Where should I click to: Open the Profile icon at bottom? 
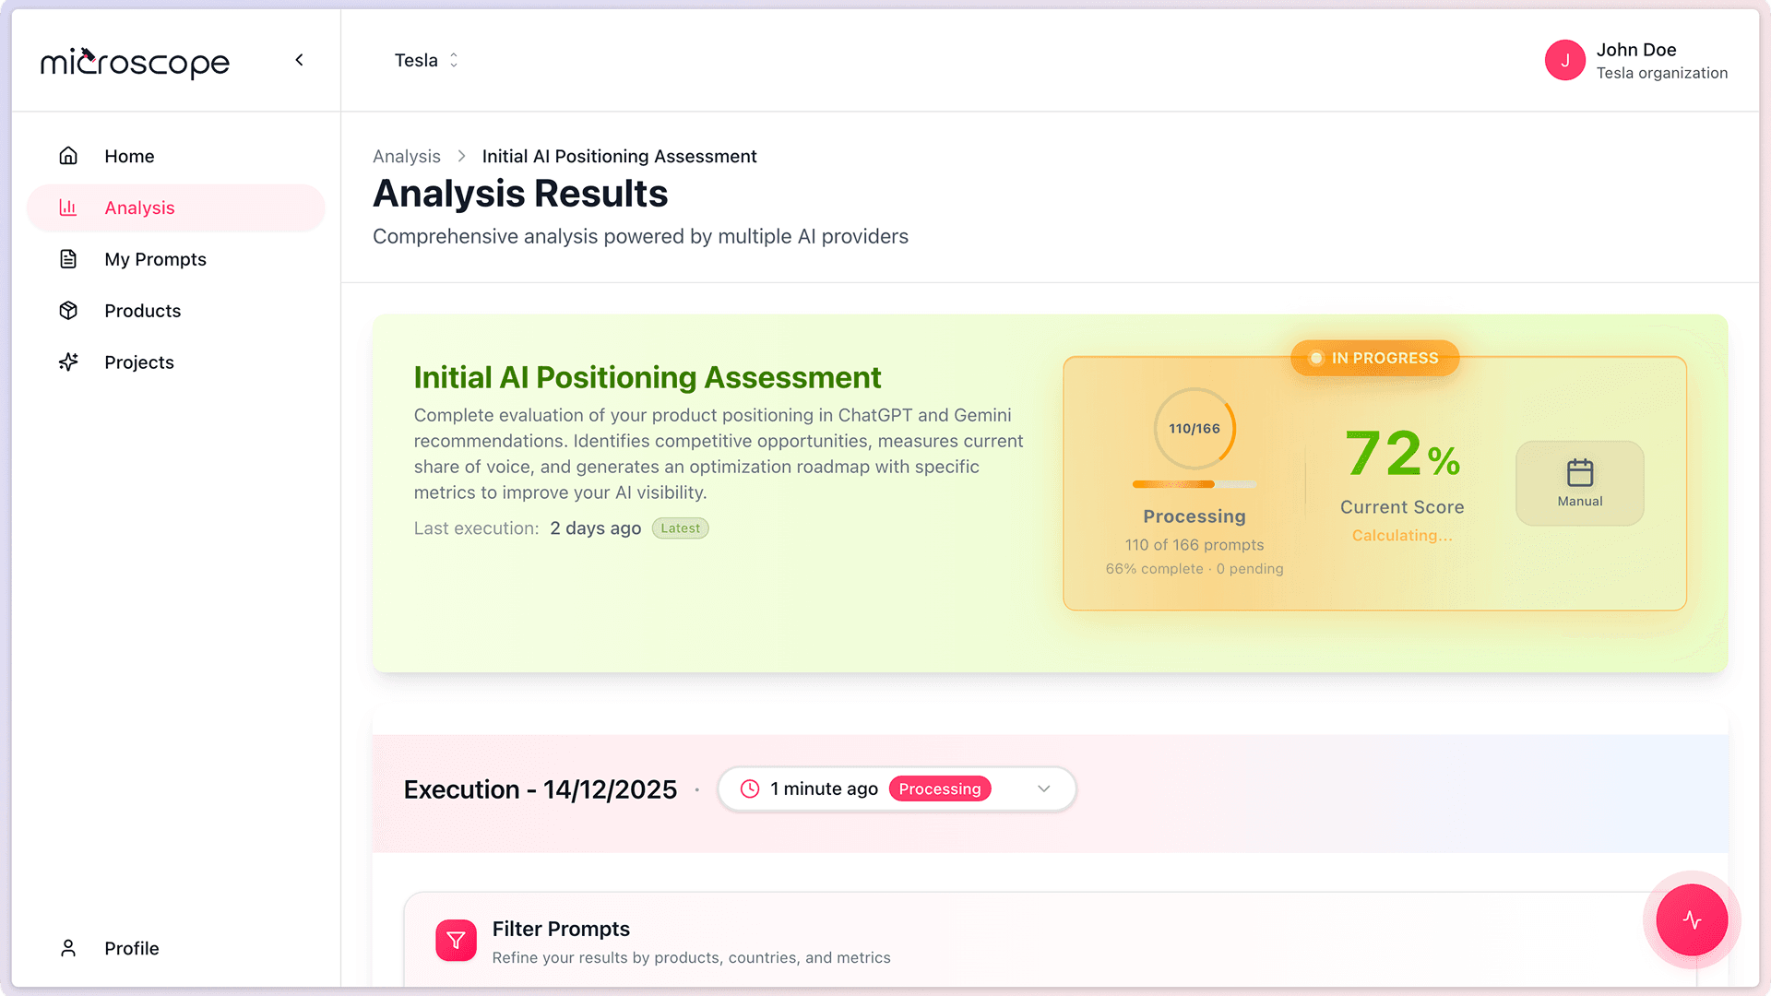click(68, 948)
